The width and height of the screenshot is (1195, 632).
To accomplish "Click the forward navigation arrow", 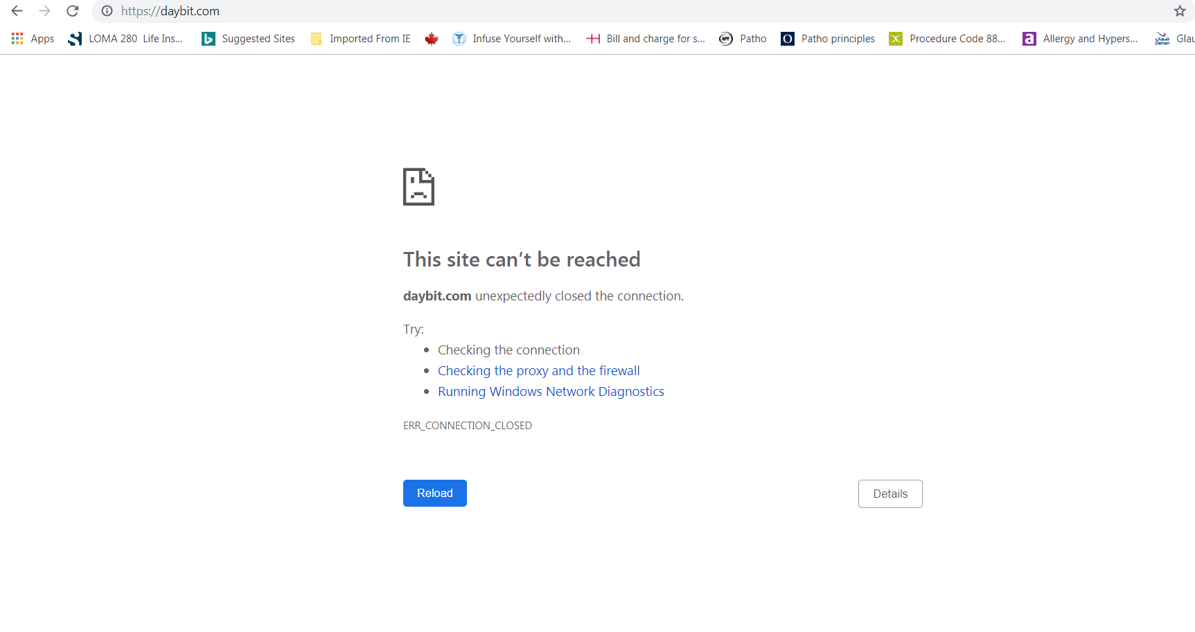I will 45,11.
